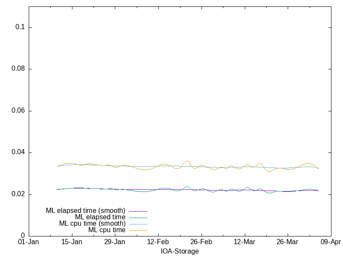The image size is (343, 257).
Task: Select the "ML elapsed time" legend entry text
Action: click(100, 217)
